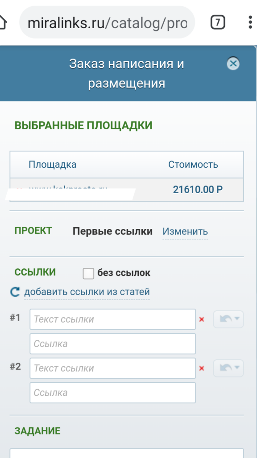This screenshot has height=458, width=257.
Task: Click the undo arrow icon for link #1
Action: [225, 319]
